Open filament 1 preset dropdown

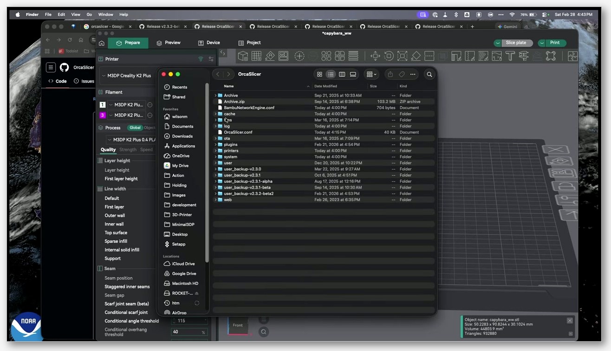tap(126, 105)
